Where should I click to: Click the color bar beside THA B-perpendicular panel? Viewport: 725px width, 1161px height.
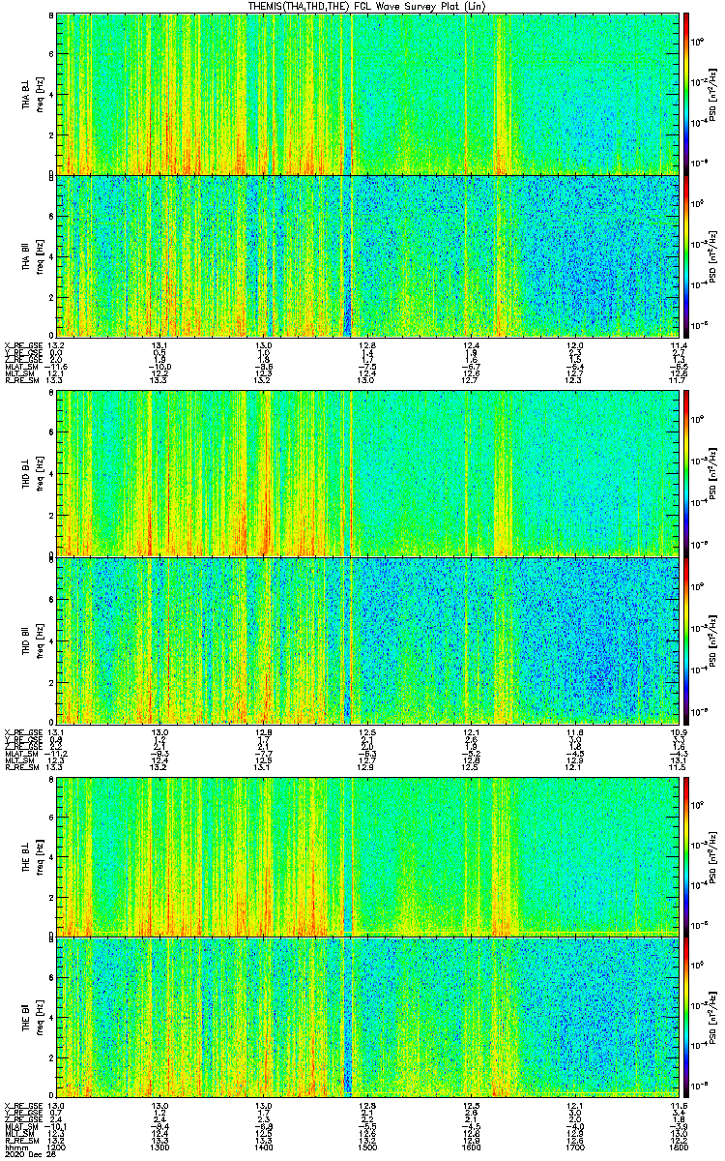pyautogui.click(x=686, y=93)
